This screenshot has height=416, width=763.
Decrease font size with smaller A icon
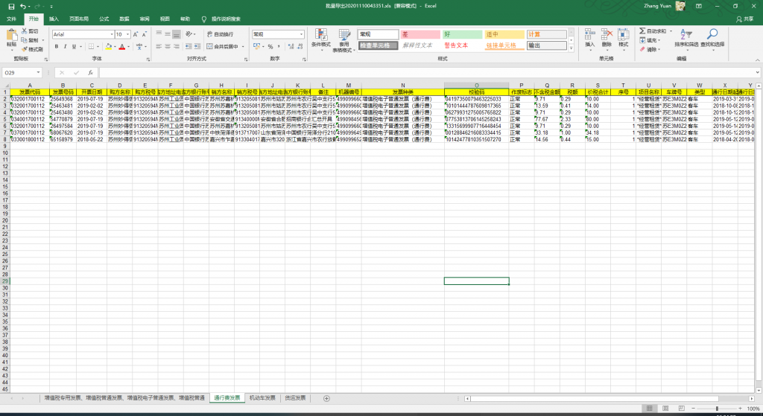click(144, 34)
